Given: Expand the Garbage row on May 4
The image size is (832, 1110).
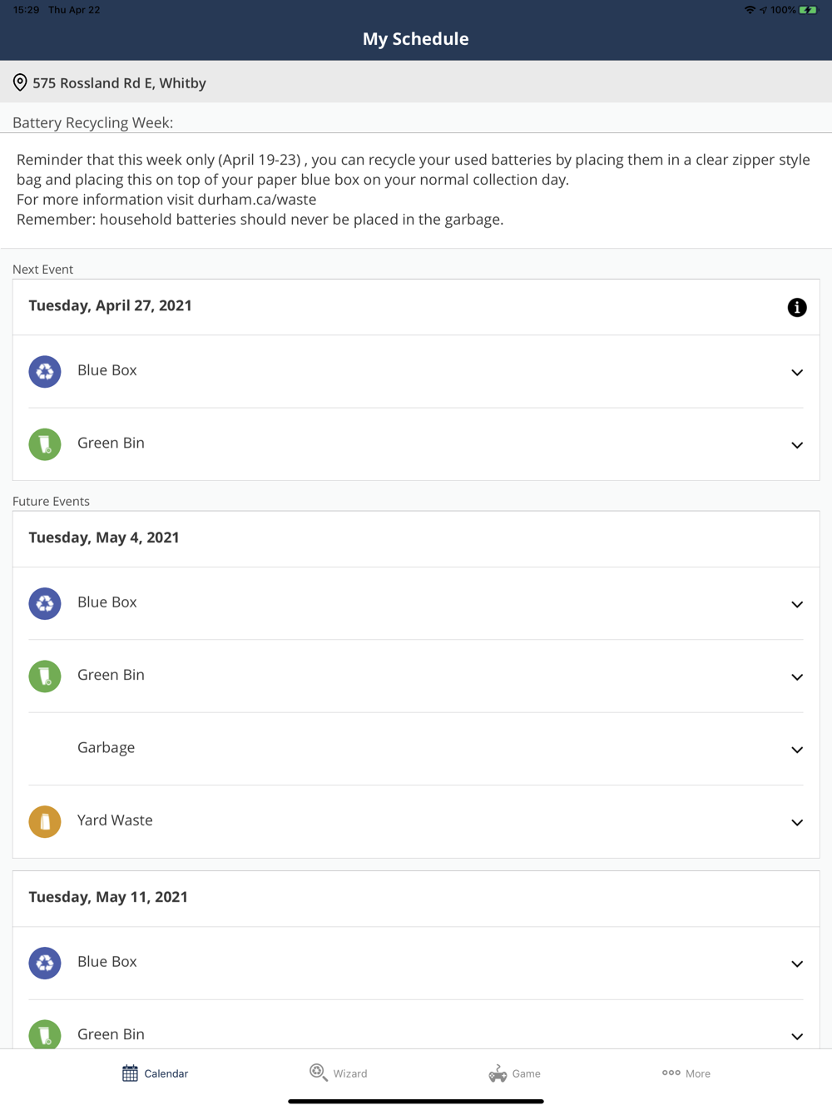Looking at the screenshot, I should (x=796, y=750).
